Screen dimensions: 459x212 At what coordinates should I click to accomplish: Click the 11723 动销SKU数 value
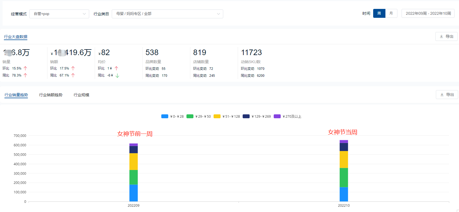[251, 52]
